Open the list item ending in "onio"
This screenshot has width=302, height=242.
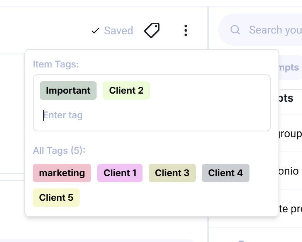click(290, 171)
